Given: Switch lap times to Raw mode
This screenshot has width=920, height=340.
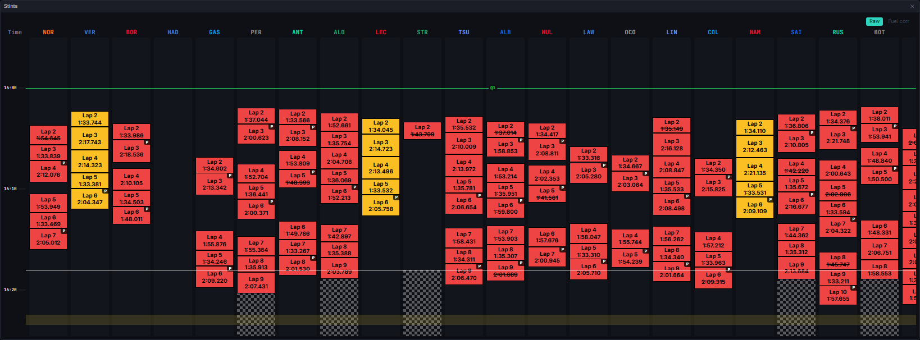Looking at the screenshot, I should point(875,21).
